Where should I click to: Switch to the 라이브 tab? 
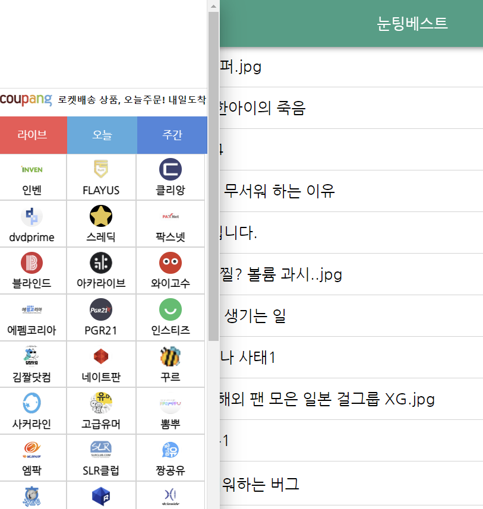(33, 135)
